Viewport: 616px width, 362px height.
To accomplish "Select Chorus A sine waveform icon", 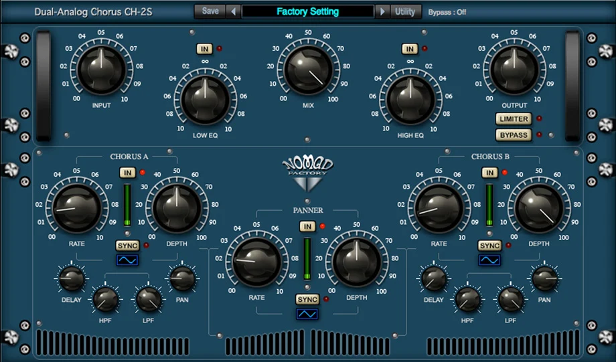I will 127,260.
